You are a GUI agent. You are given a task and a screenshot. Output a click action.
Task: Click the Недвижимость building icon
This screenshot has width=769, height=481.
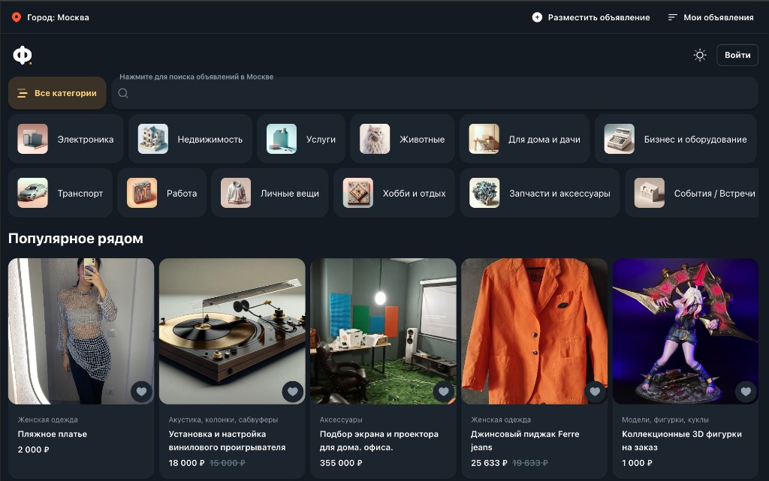153,139
